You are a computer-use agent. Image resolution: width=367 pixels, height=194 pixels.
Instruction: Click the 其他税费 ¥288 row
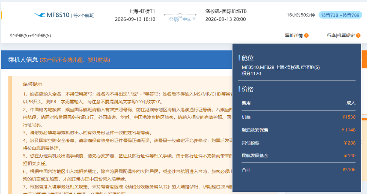click(x=298, y=143)
